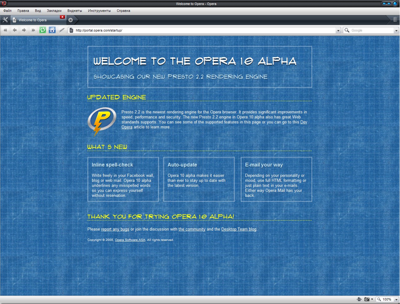Click the Presto P lightning logo

(102, 122)
